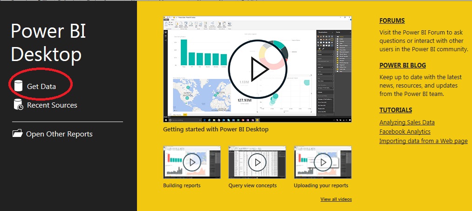Click the Power BI Desktop title text

click(48, 42)
